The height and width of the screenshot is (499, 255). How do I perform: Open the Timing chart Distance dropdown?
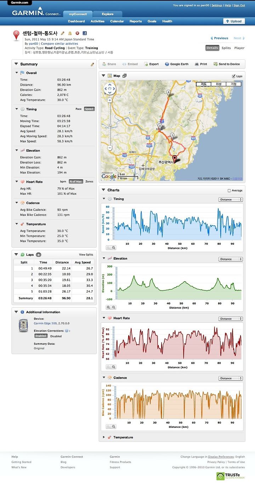(x=231, y=199)
